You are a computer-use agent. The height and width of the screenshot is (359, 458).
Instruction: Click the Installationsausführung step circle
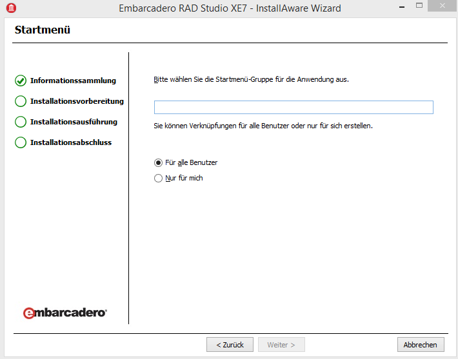21,122
